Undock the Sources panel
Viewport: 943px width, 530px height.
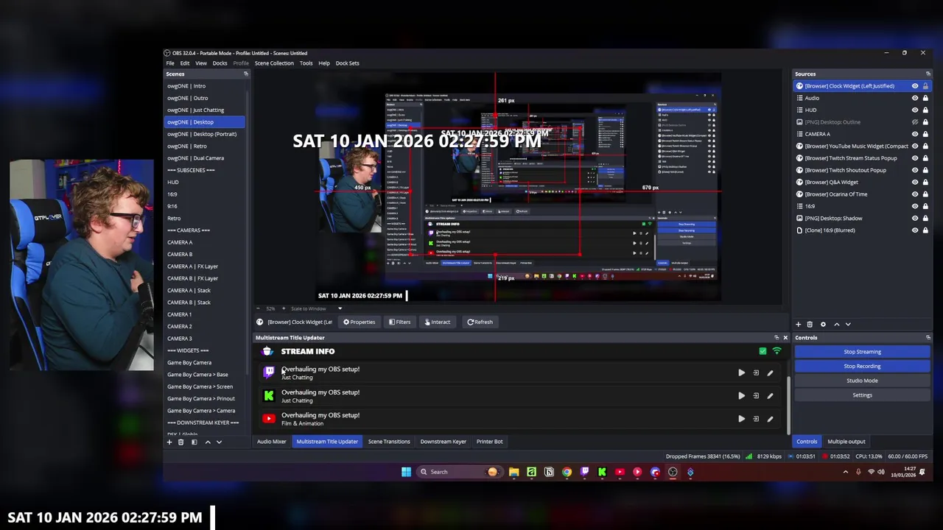[x=928, y=74]
